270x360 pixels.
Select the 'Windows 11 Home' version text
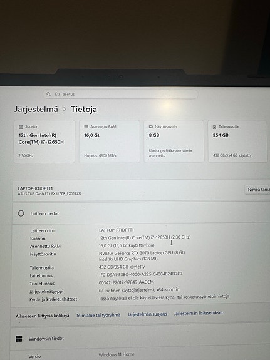point(117,354)
